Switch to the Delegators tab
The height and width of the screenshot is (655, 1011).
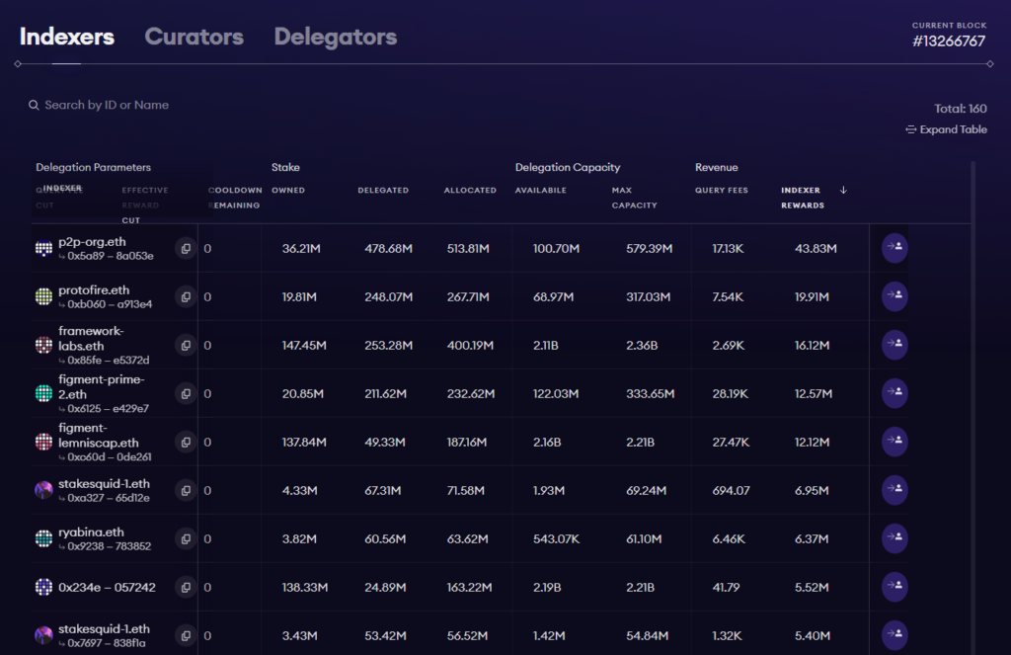pyautogui.click(x=336, y=38)
